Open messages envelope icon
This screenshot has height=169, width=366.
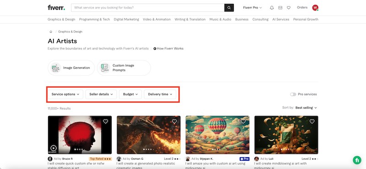point(280,8)
